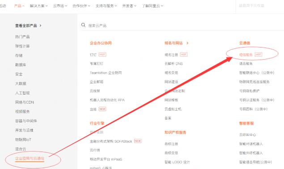The image size is (284, 169).
Task: Open 云行情 product link
Action: [95, 150]
